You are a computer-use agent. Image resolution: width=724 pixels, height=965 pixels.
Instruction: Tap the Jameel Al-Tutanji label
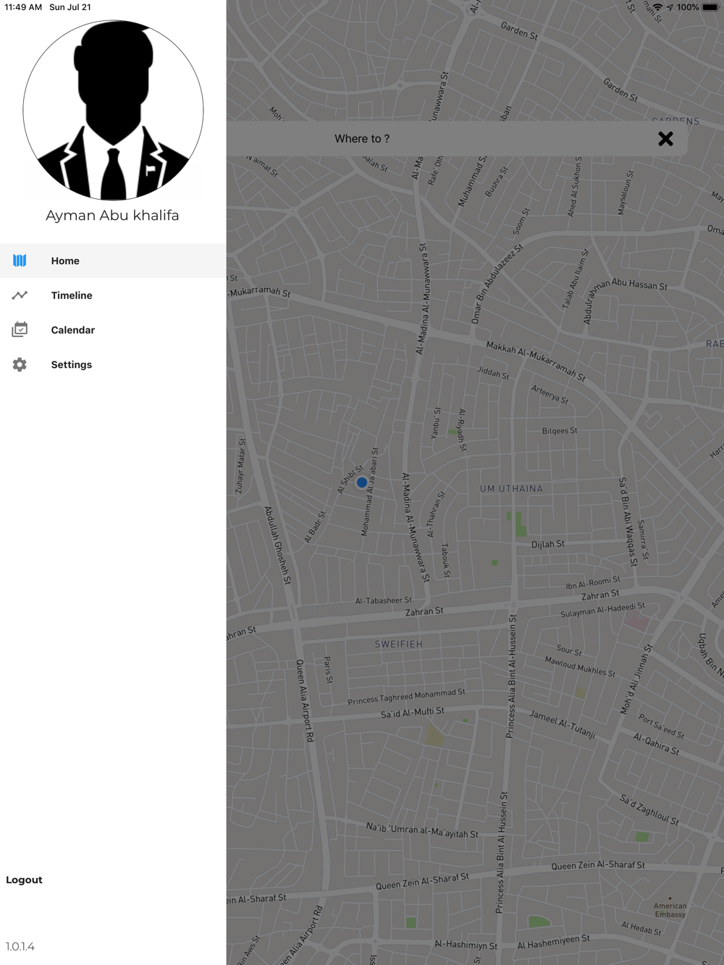[563, 724]
